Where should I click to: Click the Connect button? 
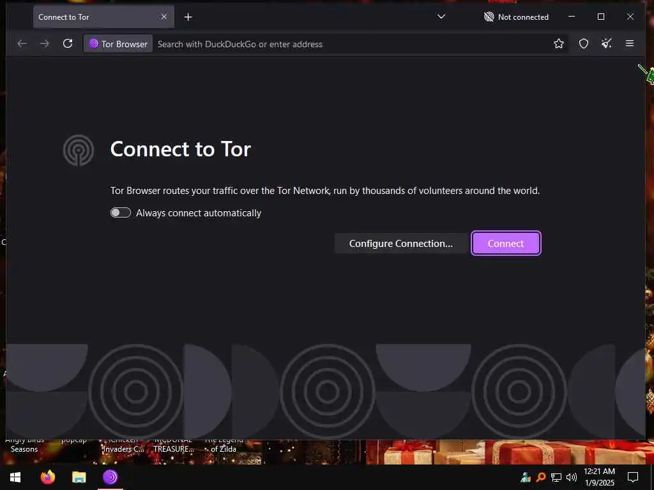pos(506,243)
